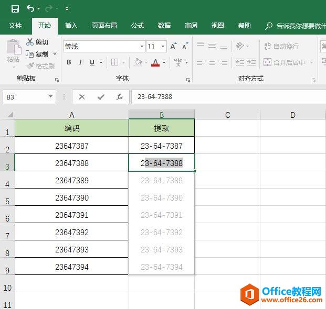Click the Redo arrow icon
The width and height of the screenshot is (326, 309).
coord(49,9)
